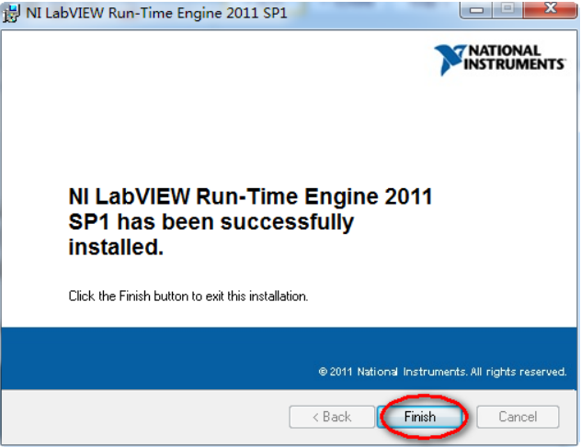581x447 pixels.
Task: Click the window title 'NI LabVIEW Run-Time Engine 2011 SP1'
Action: click(156, 13)
